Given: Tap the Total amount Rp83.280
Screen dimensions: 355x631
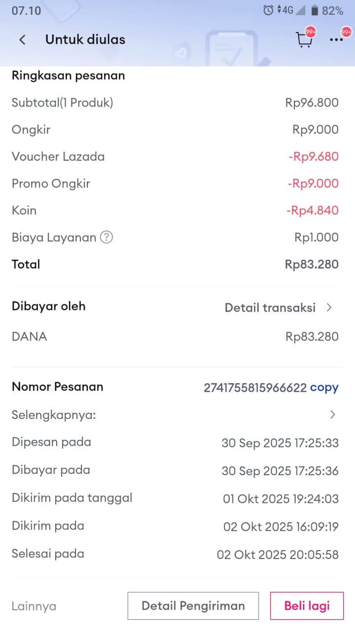Looking at the screenshot, I should coord(312,264).
